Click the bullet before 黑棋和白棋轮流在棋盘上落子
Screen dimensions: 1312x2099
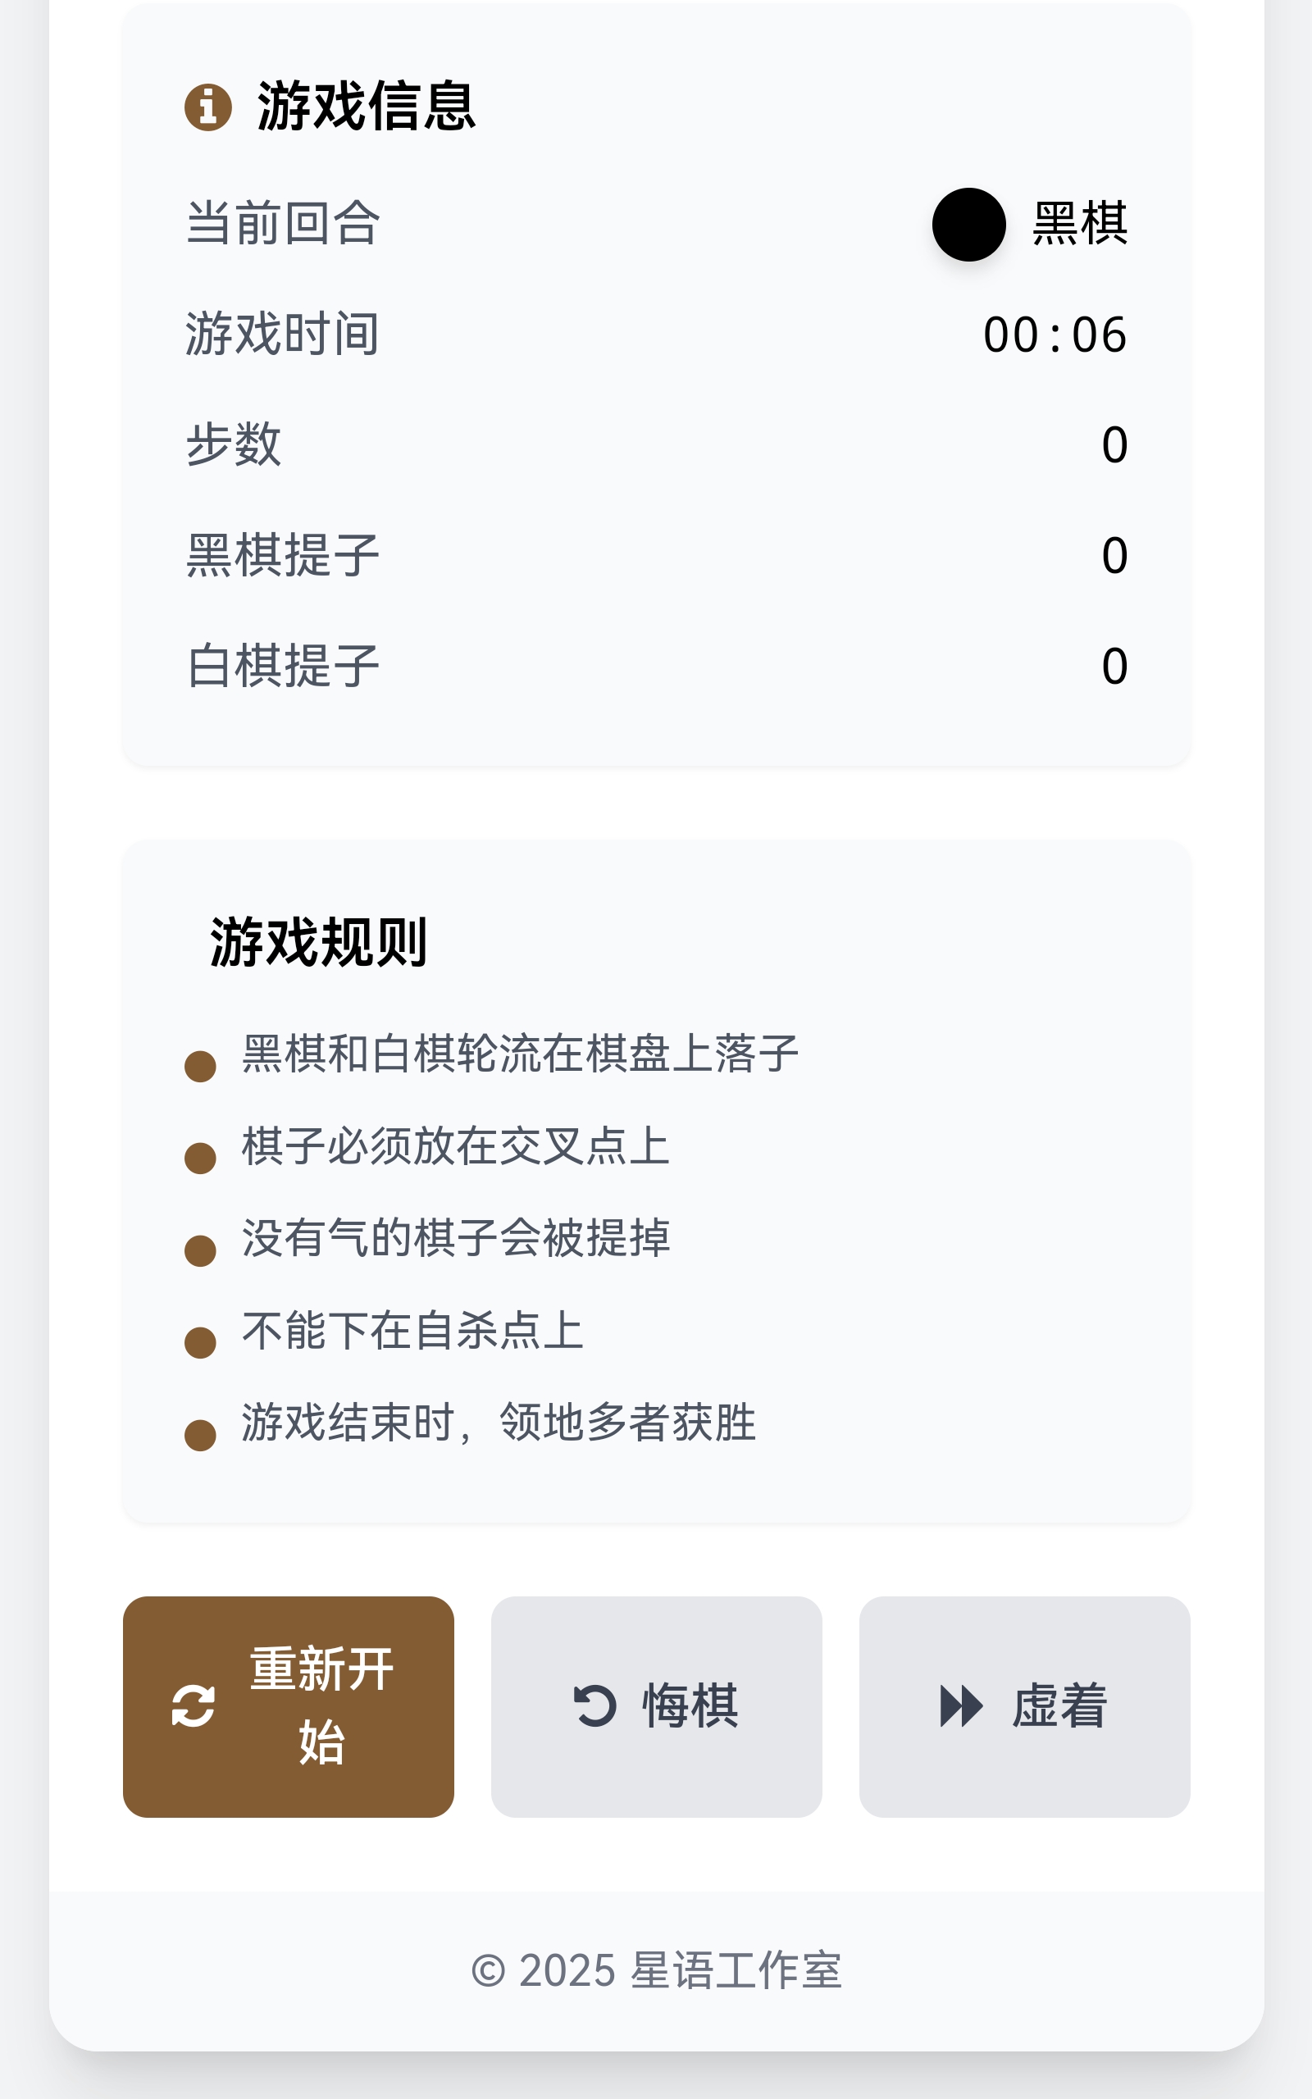tap(200, 1067)
